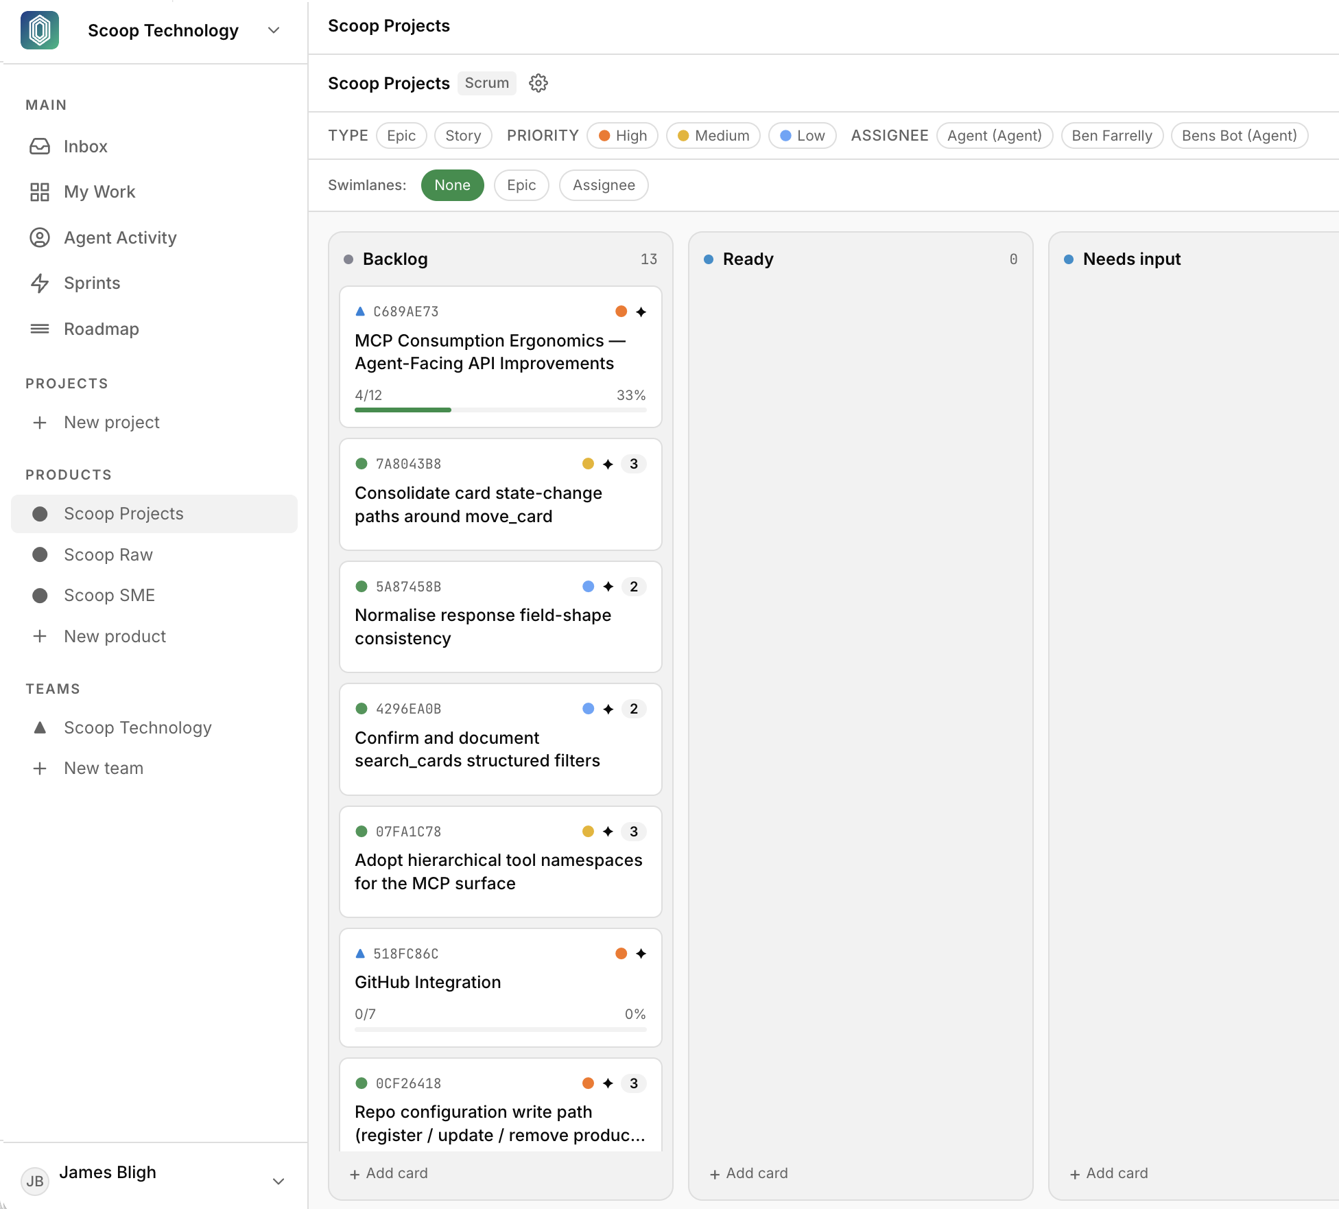Toggle the Story type filter
The width and height of the screenshot is (1339, 1209).
pyautogui.click(x=463, y=136)
